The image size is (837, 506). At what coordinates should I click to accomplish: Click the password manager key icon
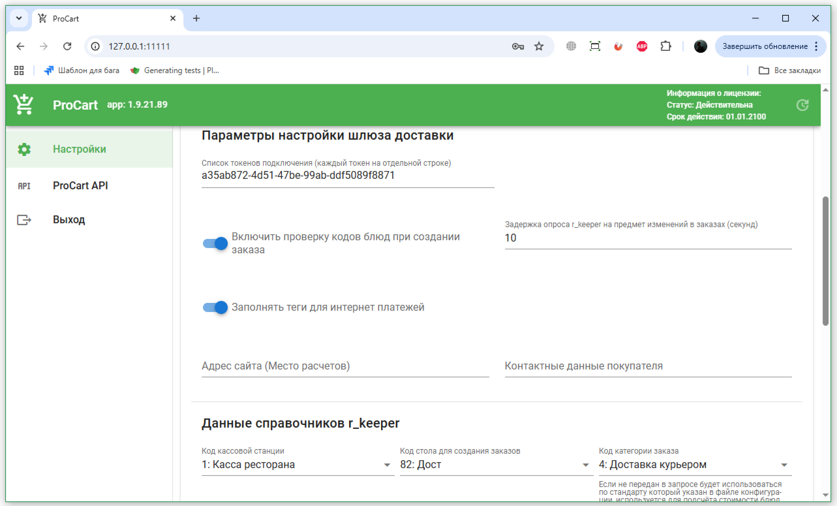point(518,46)
